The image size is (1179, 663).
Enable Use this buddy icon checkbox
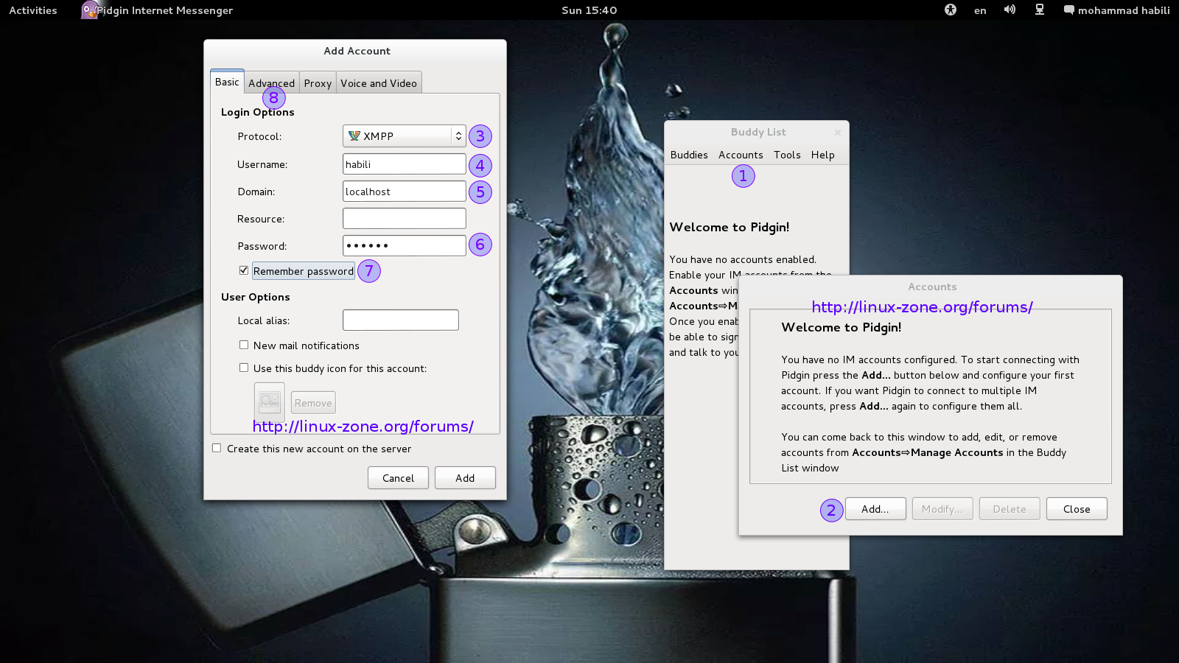tap(244, 368)
